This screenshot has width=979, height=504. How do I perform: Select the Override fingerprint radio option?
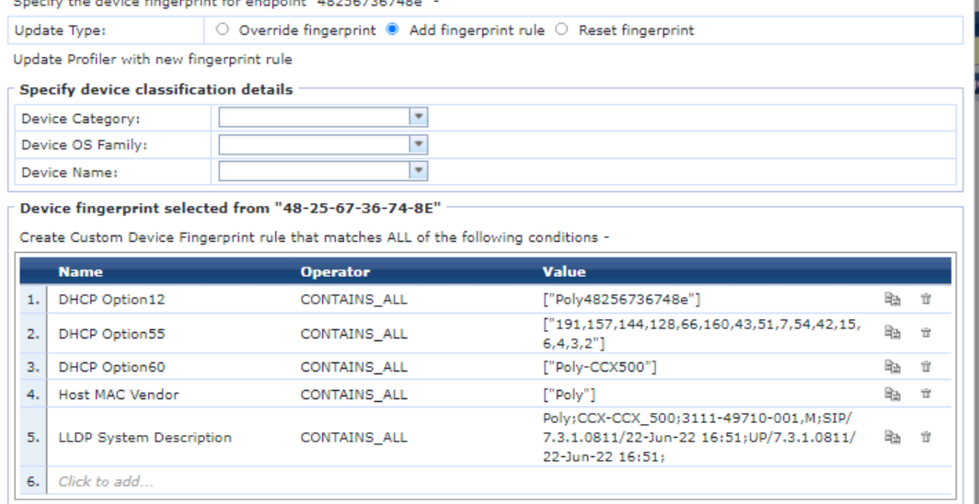223,30
